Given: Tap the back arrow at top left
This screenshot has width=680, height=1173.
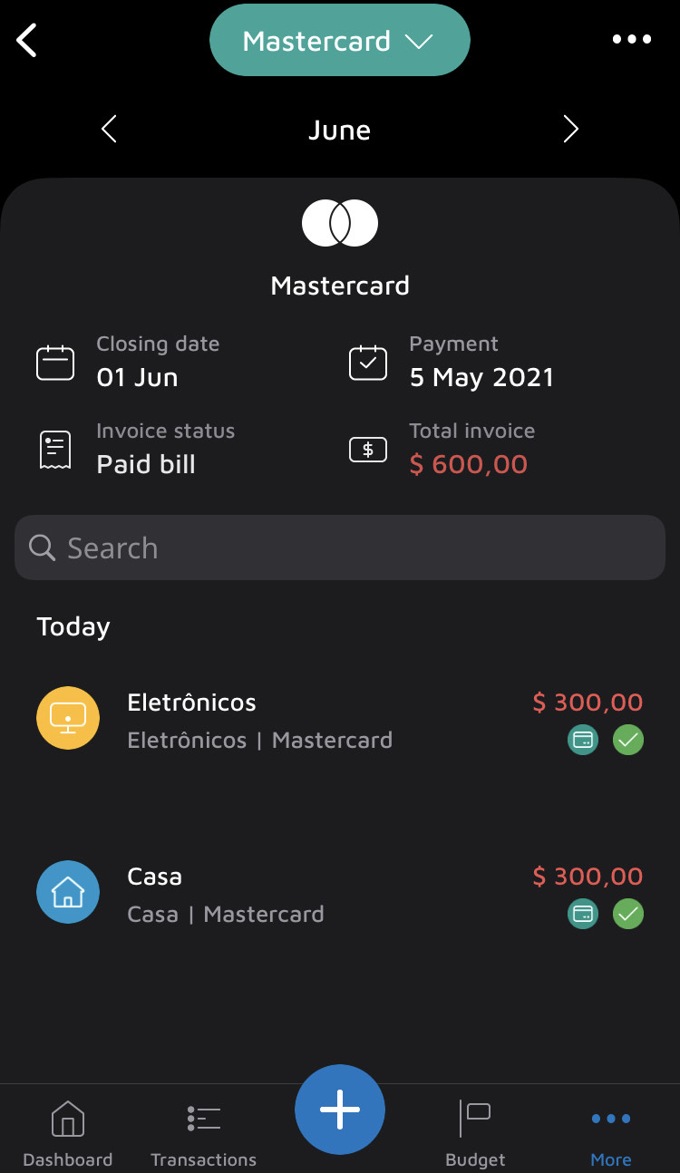Looking at the screenshot, I should click(x=27, y=40).
